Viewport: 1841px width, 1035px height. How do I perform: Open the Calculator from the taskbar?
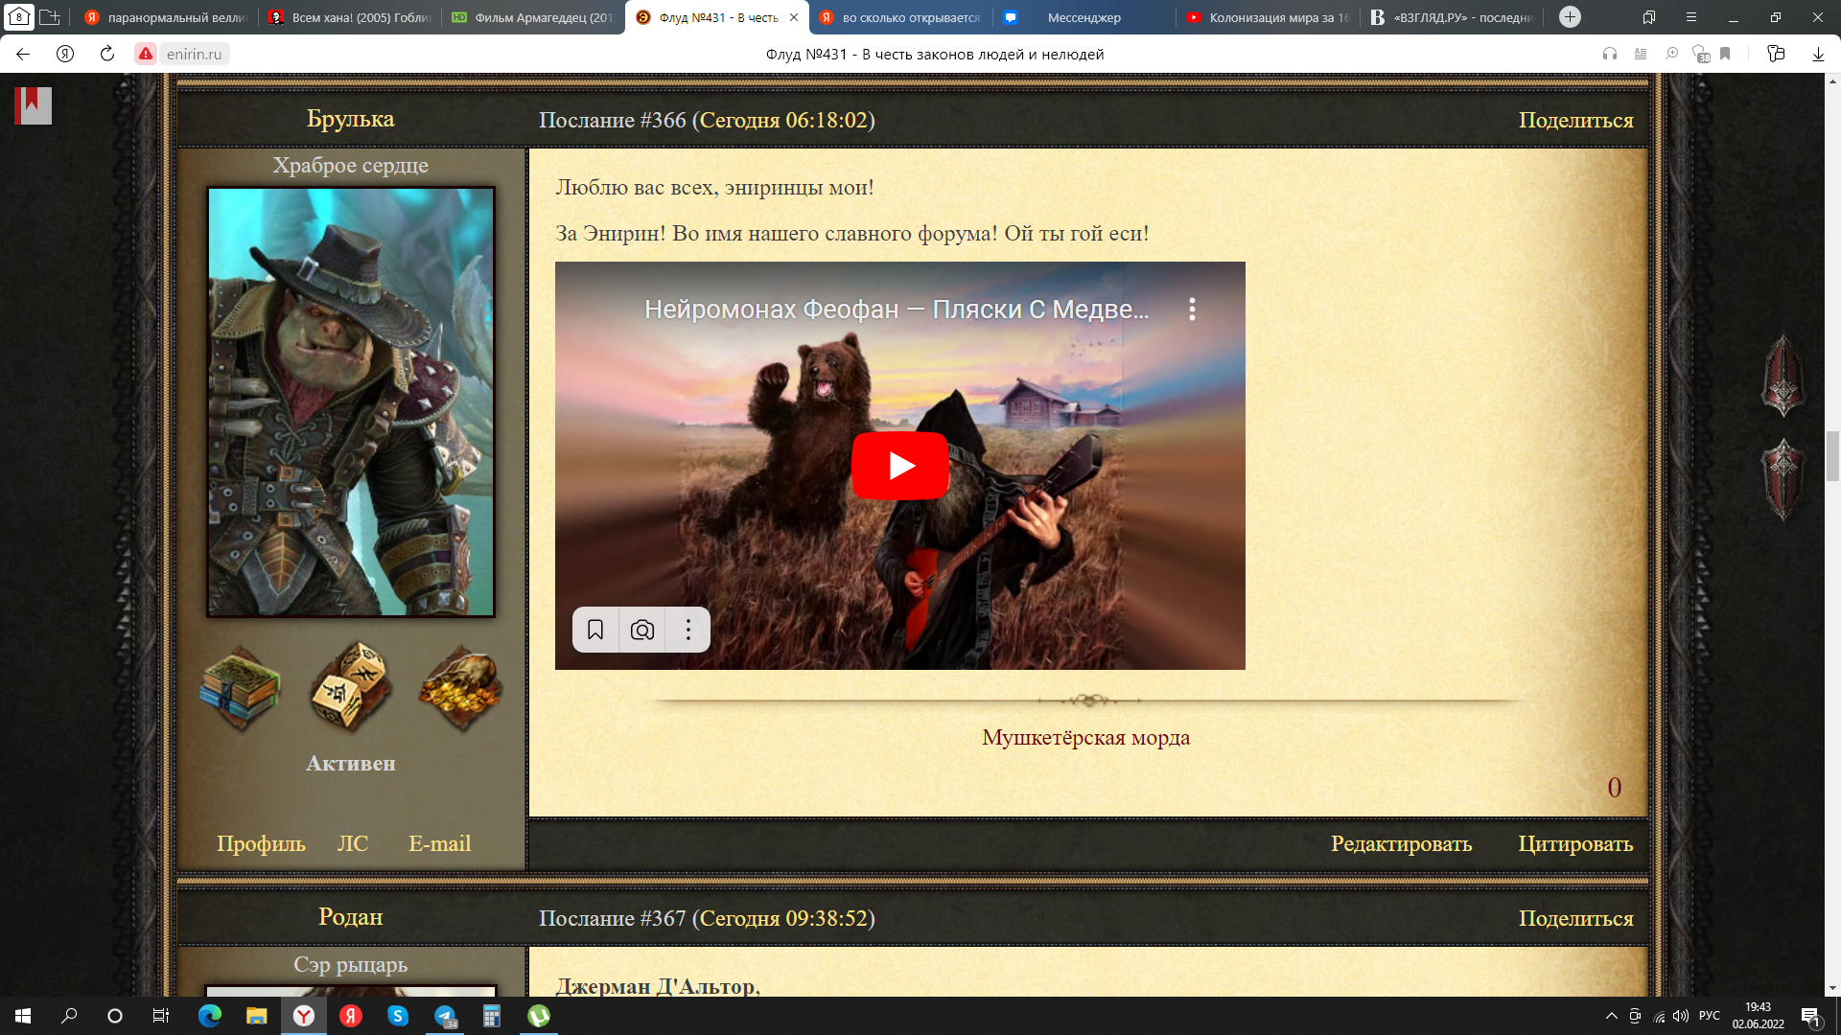click(492, 1016)
